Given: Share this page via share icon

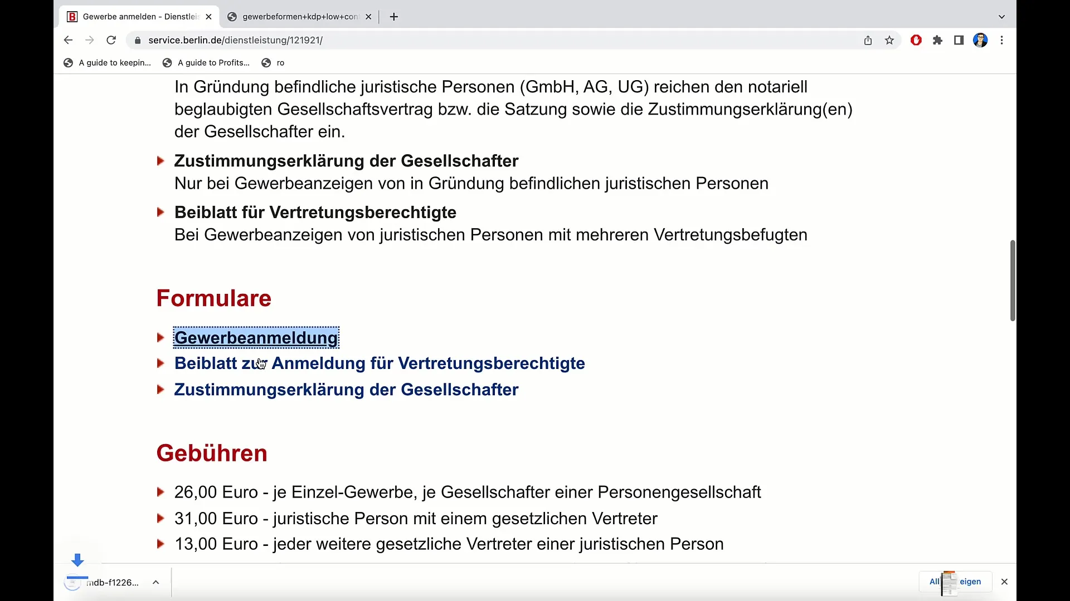Looking at the screenshot, I should pos(868,40).
